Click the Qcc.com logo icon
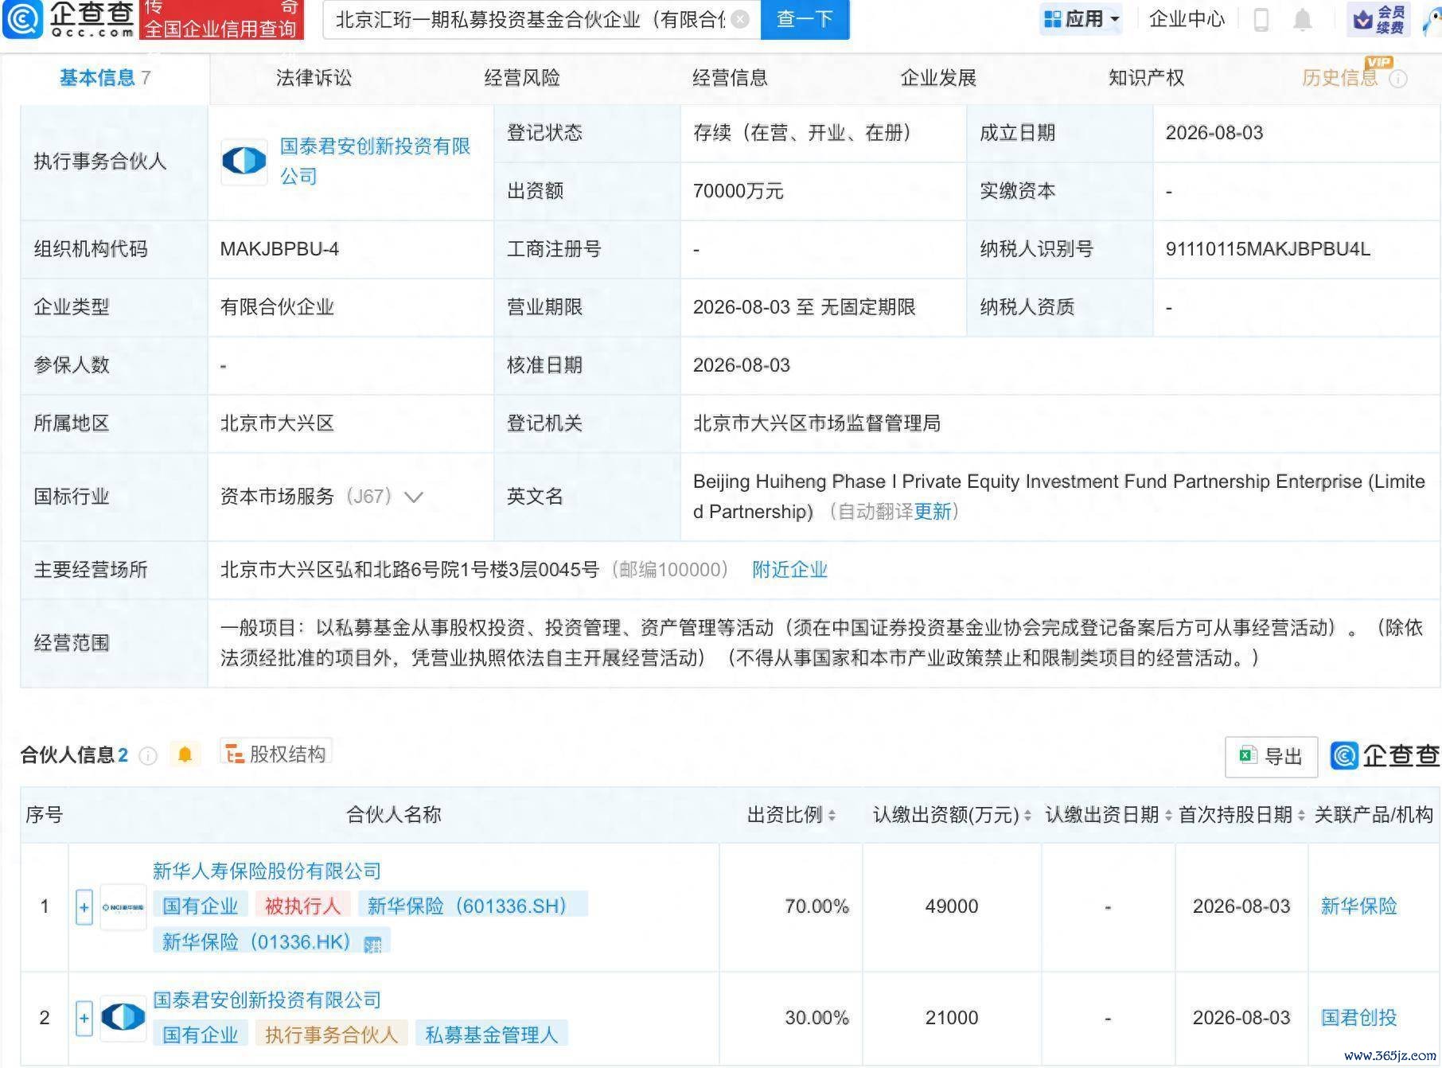Image resolution: width=1442 pixels, height=1068 pixels. tap(22, 19)
